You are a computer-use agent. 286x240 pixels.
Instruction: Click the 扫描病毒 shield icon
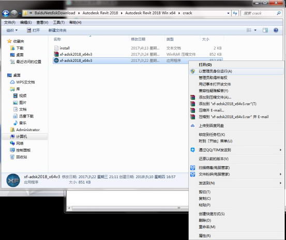coord(192,168)
